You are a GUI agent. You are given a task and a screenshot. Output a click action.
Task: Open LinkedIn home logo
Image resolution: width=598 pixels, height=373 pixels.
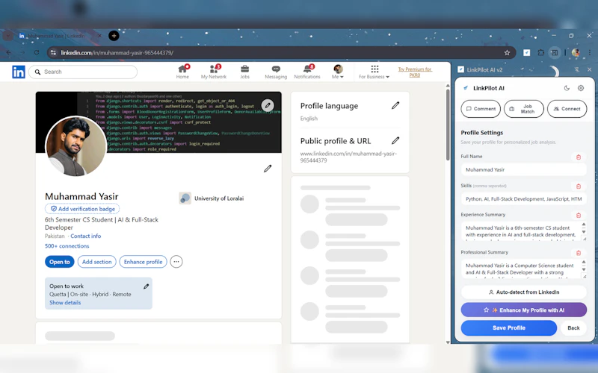[18, 72]
